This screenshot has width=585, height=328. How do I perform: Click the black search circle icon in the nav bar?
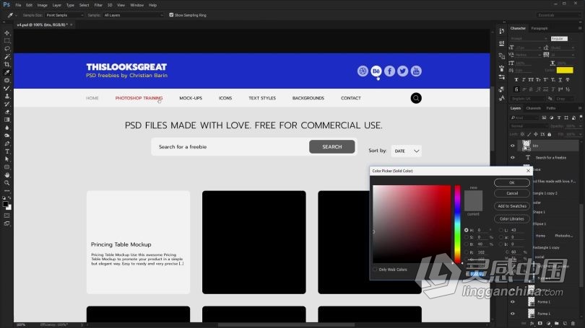[x=416, y=98]
